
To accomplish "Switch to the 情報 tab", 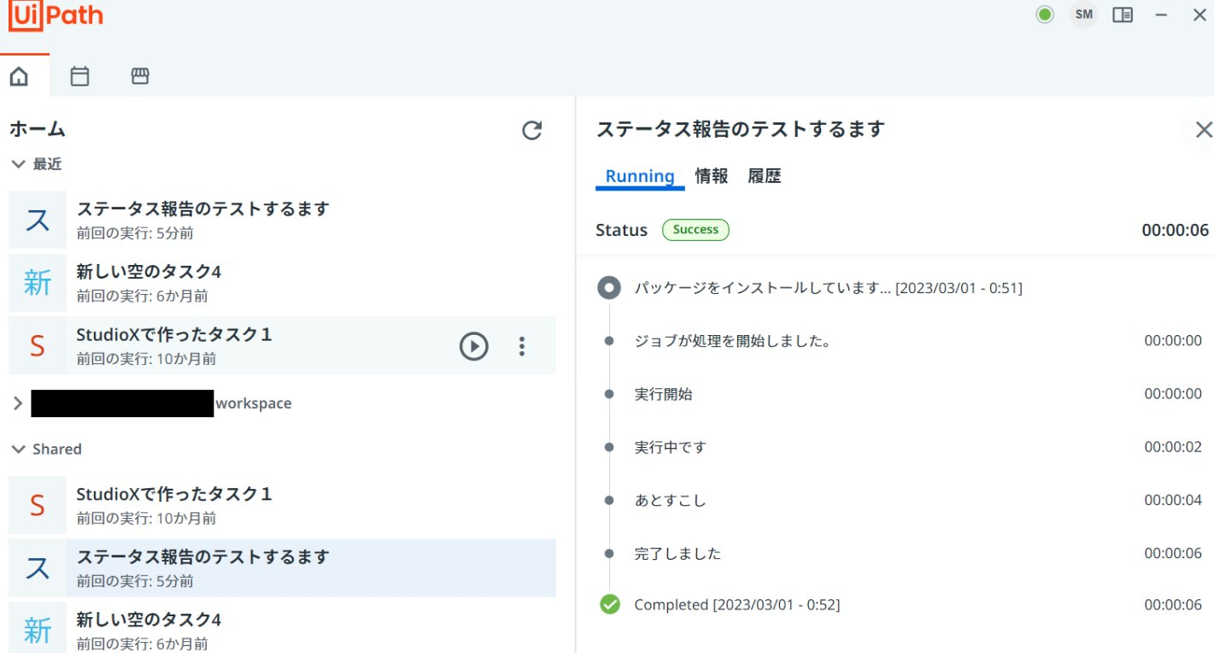I will click(x=712, y=176).
